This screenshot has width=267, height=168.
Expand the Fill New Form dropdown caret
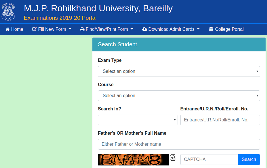point(70,29)
